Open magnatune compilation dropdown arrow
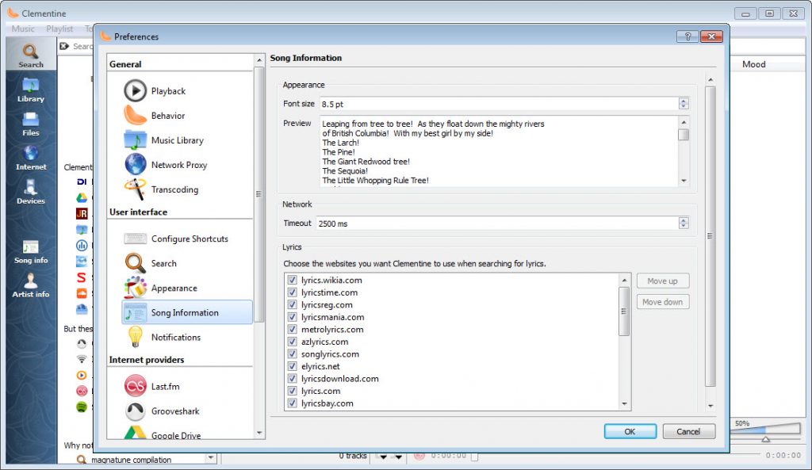The height and width of the screenshot is (470, 812). (x=210, y=457)
